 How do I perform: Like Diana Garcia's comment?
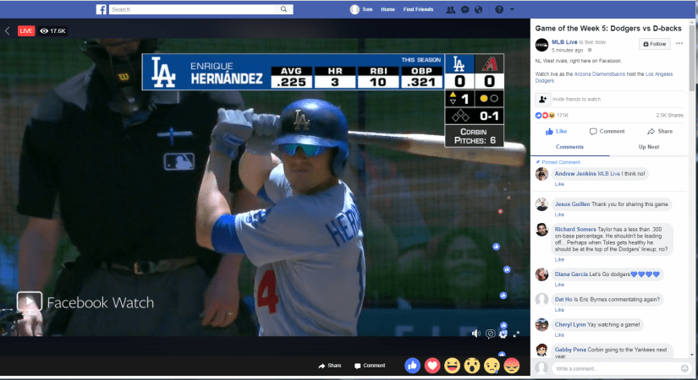[559, 285]
